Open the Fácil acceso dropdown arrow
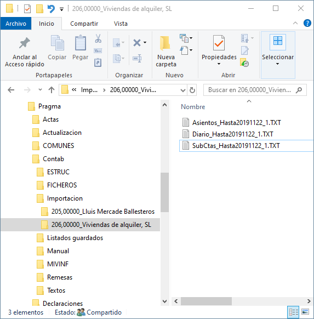The image size is (314, 319). (191, 50)
